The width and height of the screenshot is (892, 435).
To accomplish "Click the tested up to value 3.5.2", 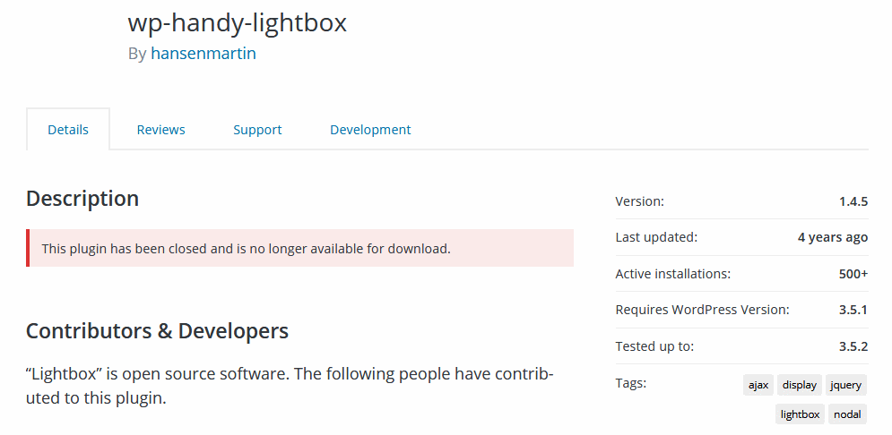I will pos(853,346).
